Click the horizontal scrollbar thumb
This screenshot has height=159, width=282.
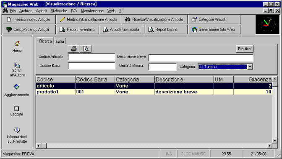point(44,146)
